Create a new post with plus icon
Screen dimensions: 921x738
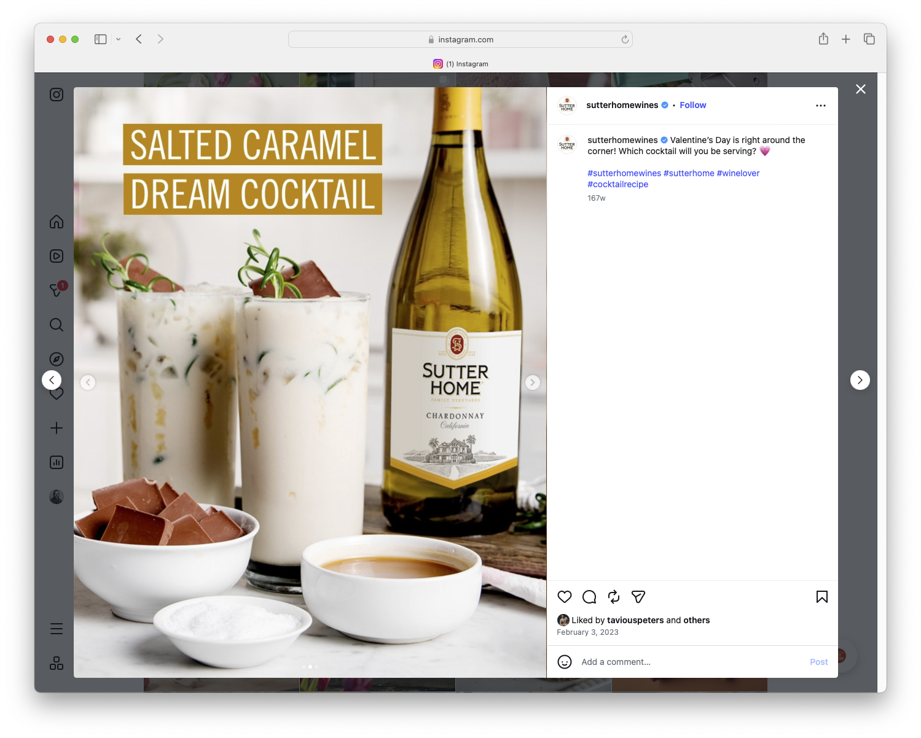(x=56, y=428)
